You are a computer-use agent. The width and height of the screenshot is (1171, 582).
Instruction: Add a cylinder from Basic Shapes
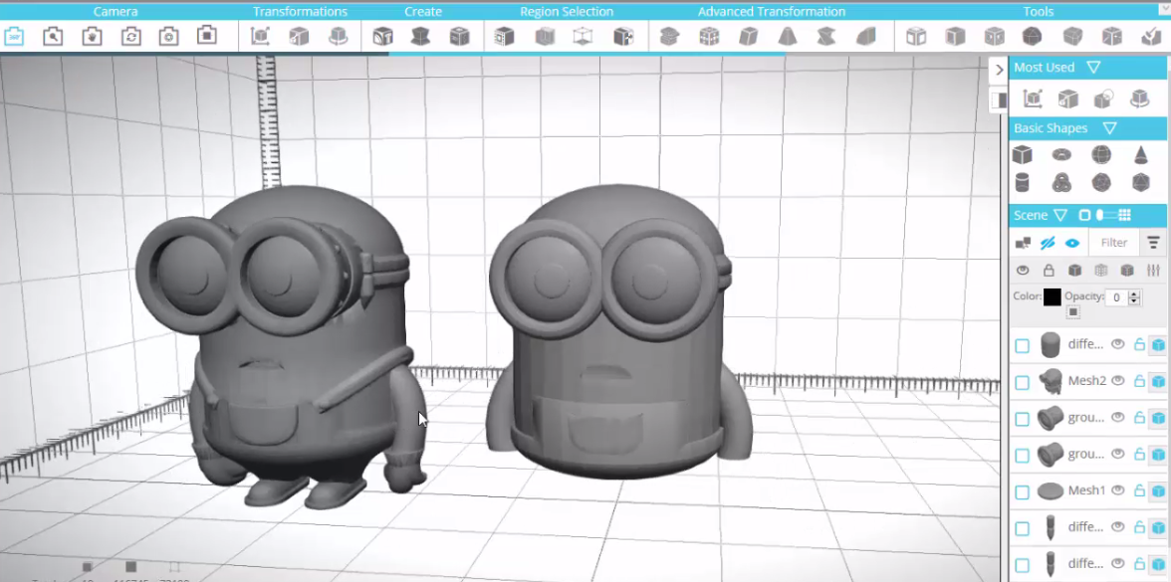[x=1022, y=182]
